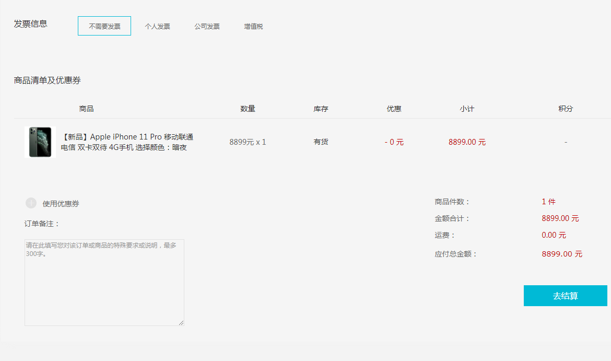The height and width of the screenshot is (361, 611).
Task: Click the 运费 label
Action: (445, 235)
